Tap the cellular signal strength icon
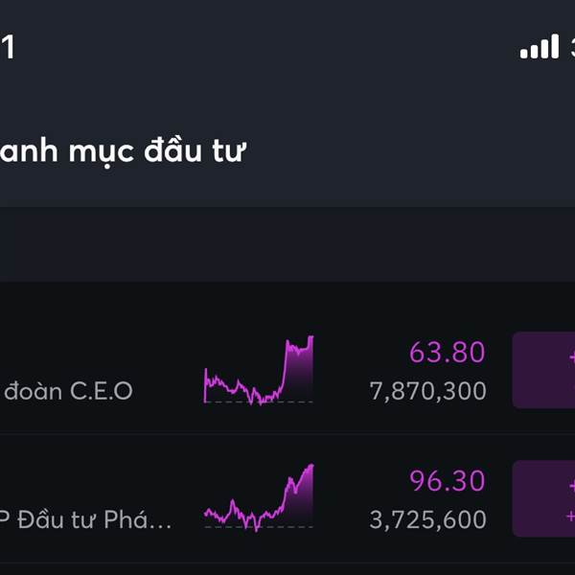The width and height of the screenshot is (575, 575). 540,46
